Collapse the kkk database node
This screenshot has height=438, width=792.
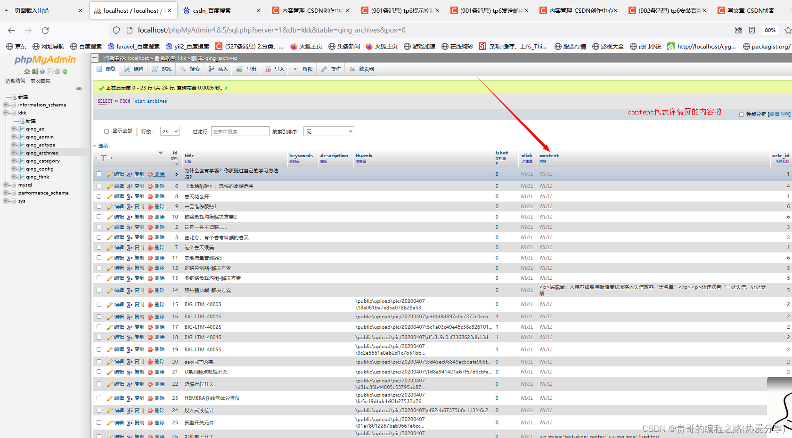6,113
